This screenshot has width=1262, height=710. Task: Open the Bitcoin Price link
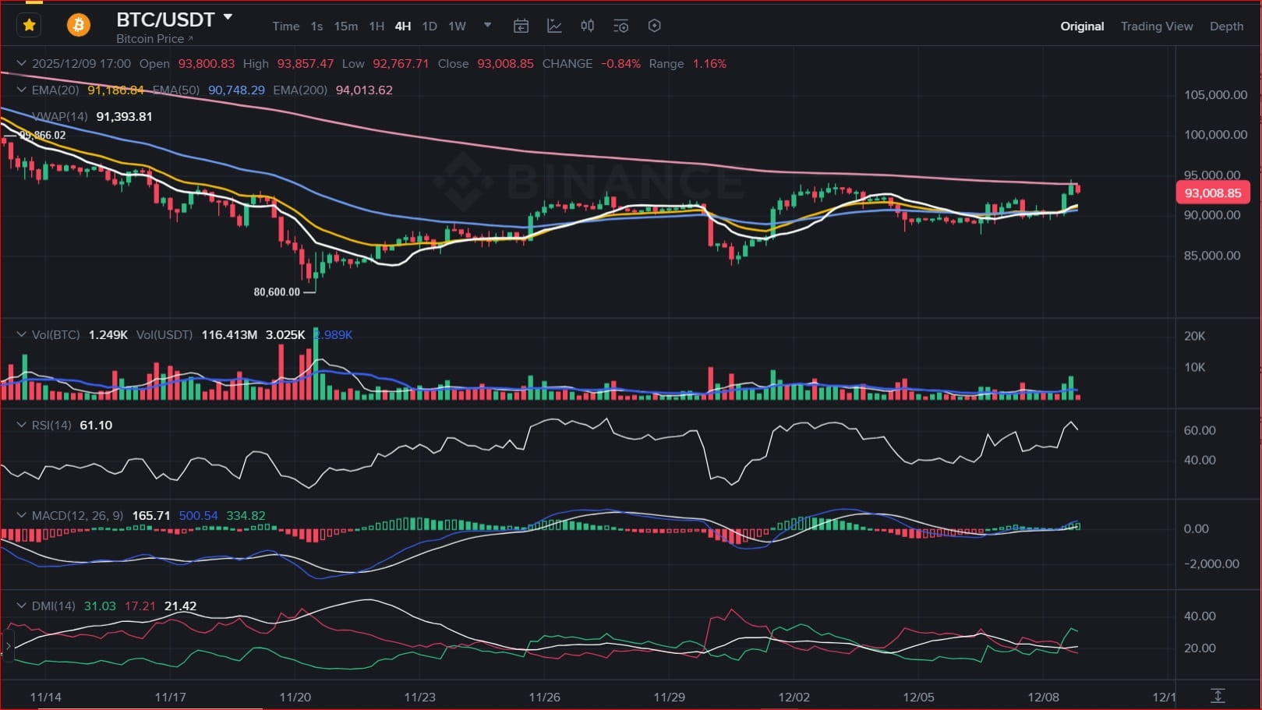point(154,38)
